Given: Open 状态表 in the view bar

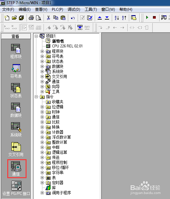Looking at the screenshot, I should (16, 91).
